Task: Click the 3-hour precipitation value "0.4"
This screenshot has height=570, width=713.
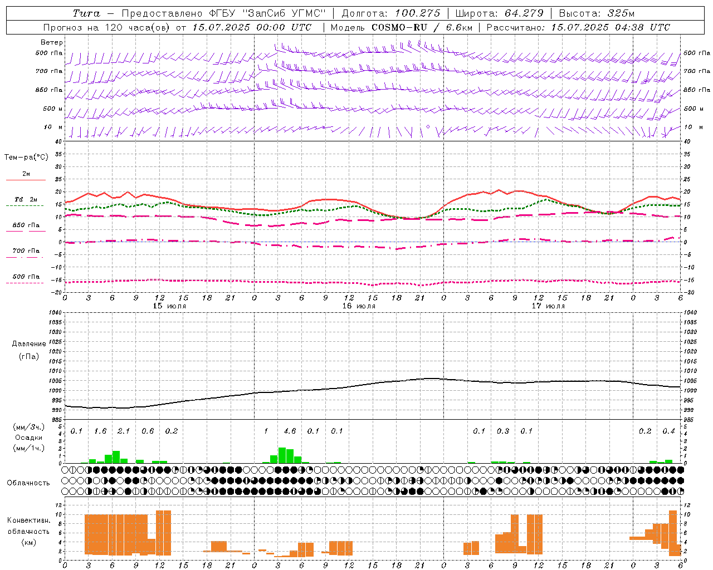Action: (668, 431)
